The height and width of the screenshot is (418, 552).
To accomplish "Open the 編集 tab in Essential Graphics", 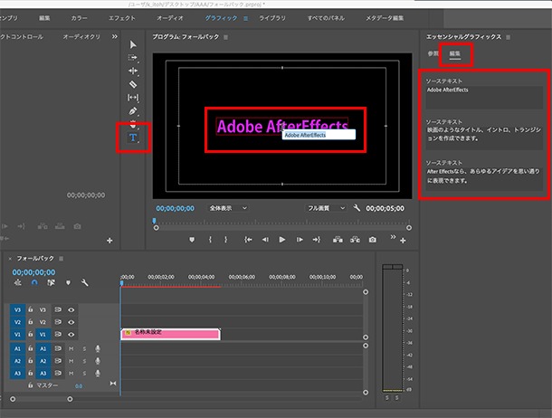I will (455, 53).
